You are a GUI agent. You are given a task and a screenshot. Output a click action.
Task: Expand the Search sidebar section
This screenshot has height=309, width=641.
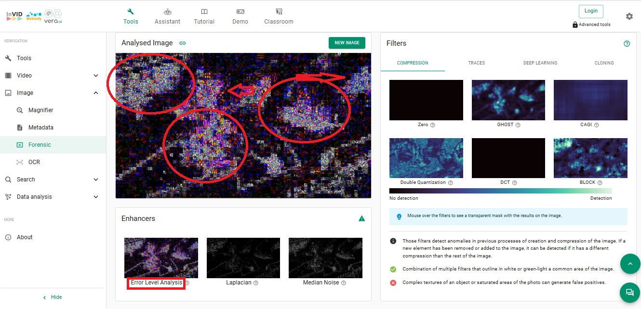(96, 180)
